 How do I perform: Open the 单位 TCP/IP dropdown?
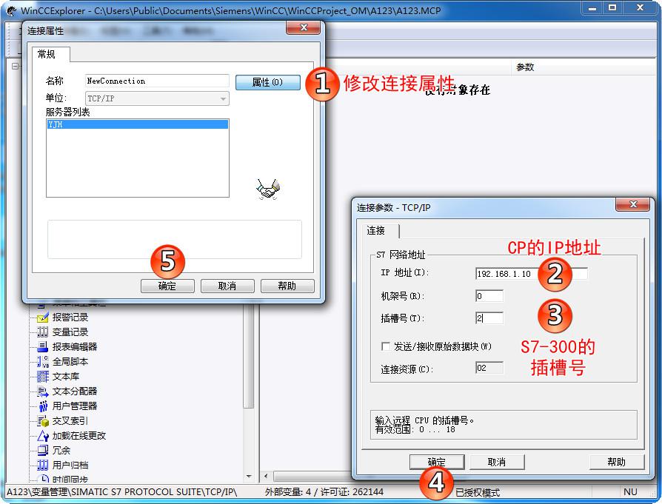coord(157,98)
